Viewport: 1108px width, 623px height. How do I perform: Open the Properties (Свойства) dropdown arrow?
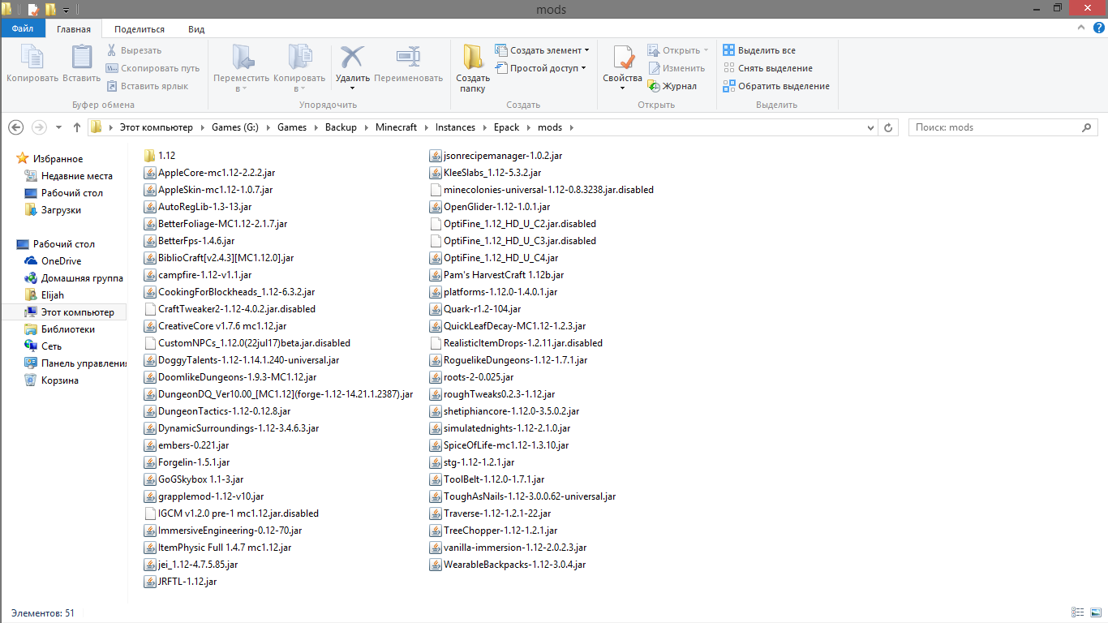click(623, 88)
